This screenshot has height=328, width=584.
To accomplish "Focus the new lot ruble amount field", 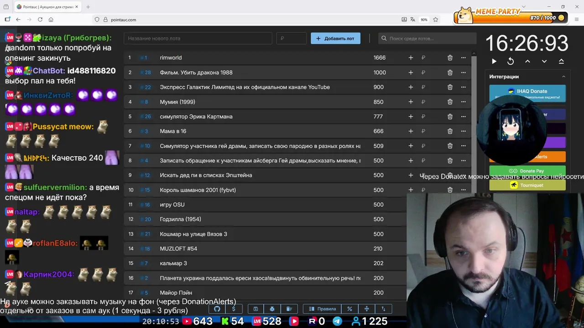I will click(292, 38).
